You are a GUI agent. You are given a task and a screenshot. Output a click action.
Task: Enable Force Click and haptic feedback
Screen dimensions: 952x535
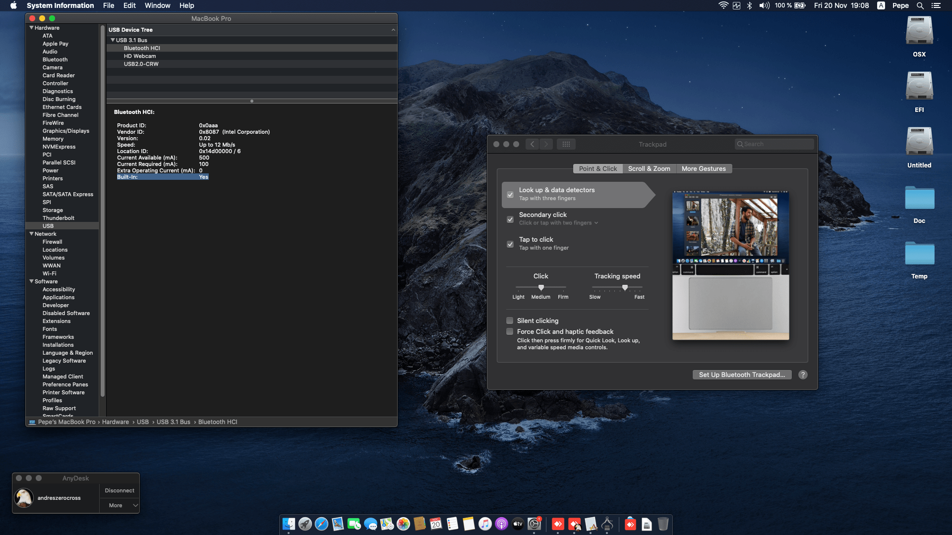click(x=509, y=331)
